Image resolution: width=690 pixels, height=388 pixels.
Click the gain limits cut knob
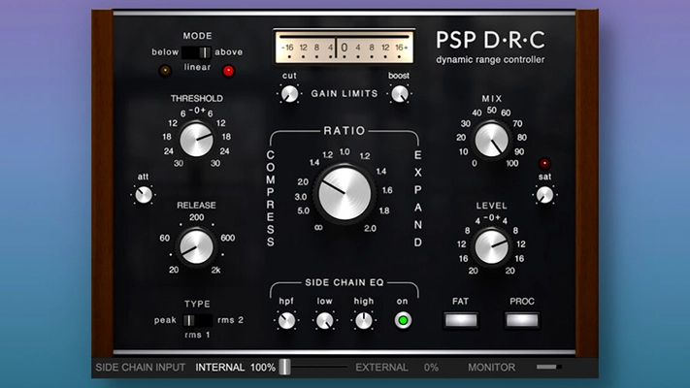click(x=289, y=94)
